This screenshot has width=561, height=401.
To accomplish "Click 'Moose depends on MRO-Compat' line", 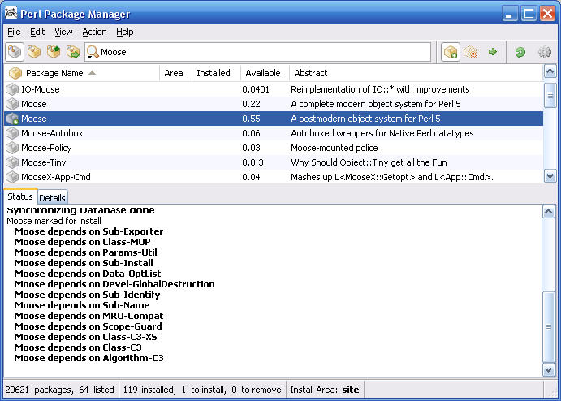I will click(89, 316).
